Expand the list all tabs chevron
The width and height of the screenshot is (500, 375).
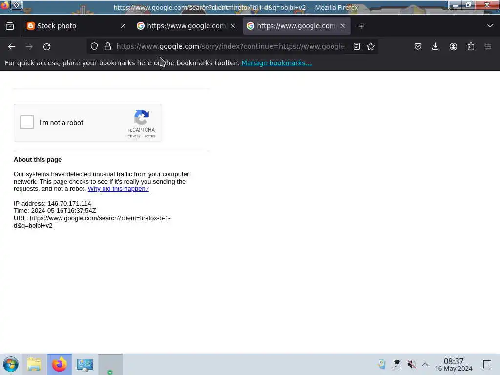click(x=490, y=26)
